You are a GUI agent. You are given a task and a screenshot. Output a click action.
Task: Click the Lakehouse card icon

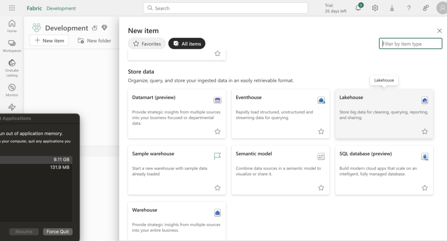coord(425,100)
